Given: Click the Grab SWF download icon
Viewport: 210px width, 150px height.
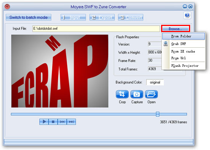Looking at the screenshot, I should [x=166, y=44].
